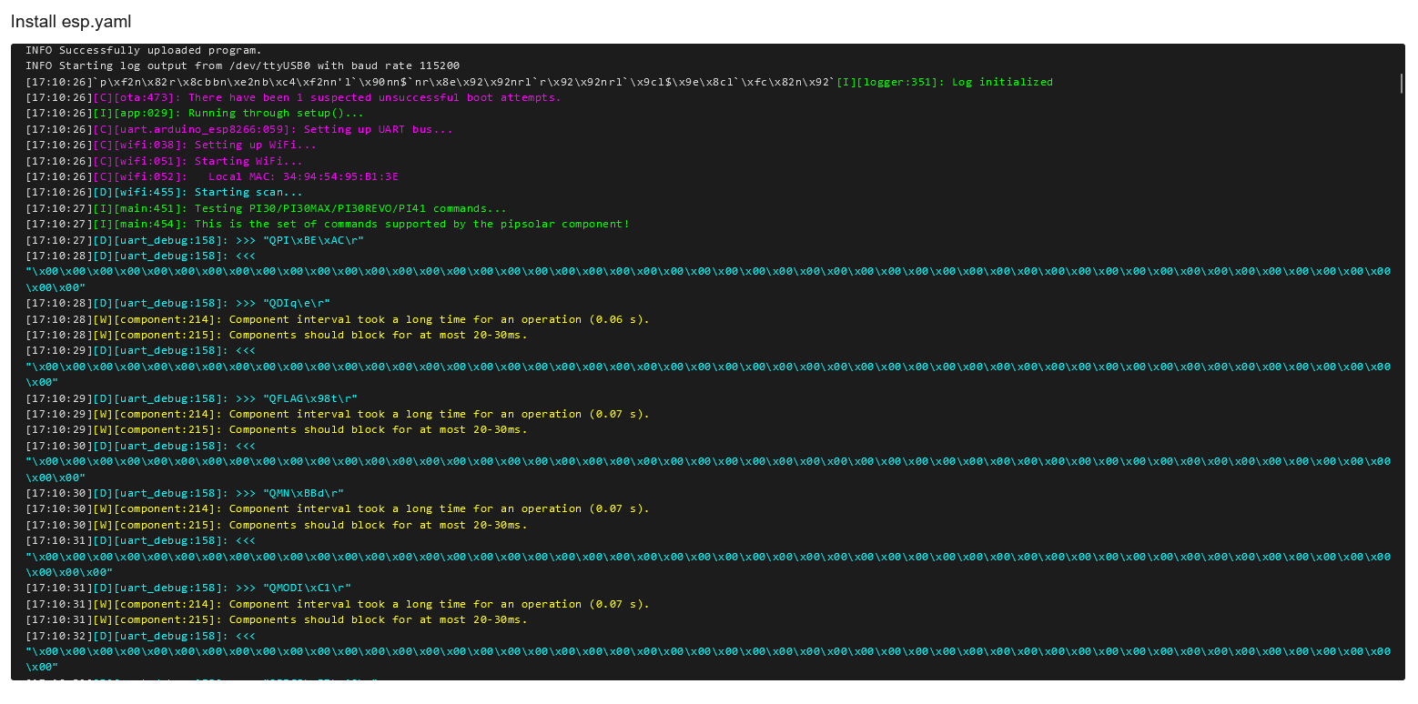Viewport: 1418px width, 704px height.
Task: Select "Testing PI30/PI30MAX/PI30REVO/PI41 commands..." line
Action: [266, 208]
